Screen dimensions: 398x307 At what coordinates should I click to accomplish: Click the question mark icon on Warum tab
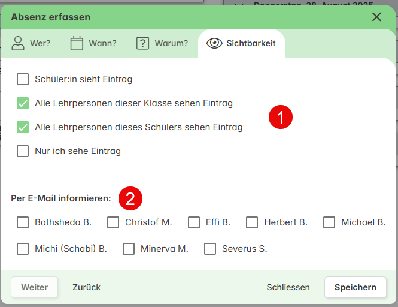142,43
